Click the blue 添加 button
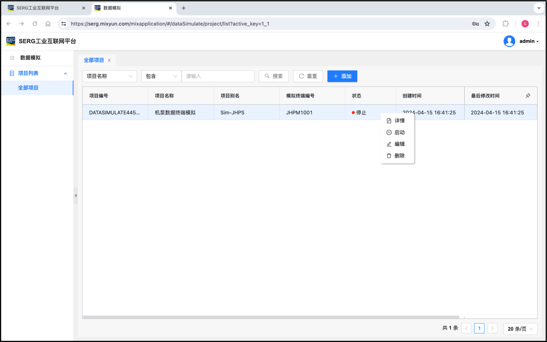Image resolution: width=547 pixels, height=342 pixels. coord(342,76)
